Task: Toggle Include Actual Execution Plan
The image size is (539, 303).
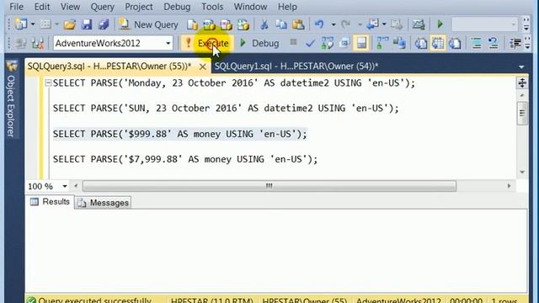Action: 382,43
